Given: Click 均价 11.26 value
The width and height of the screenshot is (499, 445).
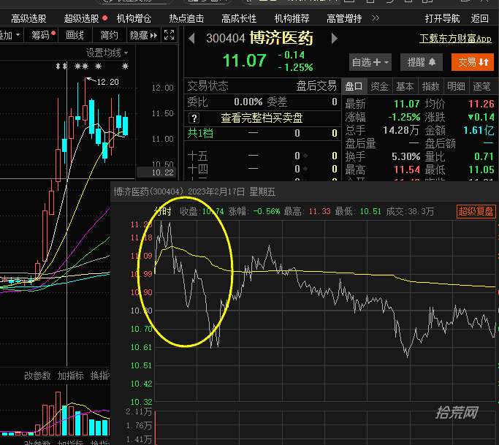Looking at the screenshot, I should tap(481, 104).
